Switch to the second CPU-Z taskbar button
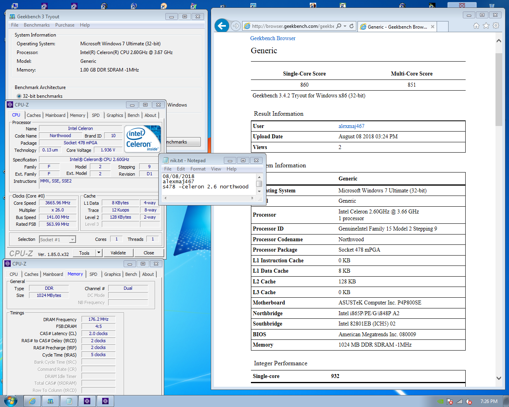This screenshot has height=407, width=509. click(105, 401)
